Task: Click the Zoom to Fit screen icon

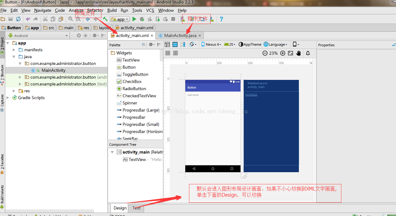Action: pyautogui.click(x=290, y=53)
